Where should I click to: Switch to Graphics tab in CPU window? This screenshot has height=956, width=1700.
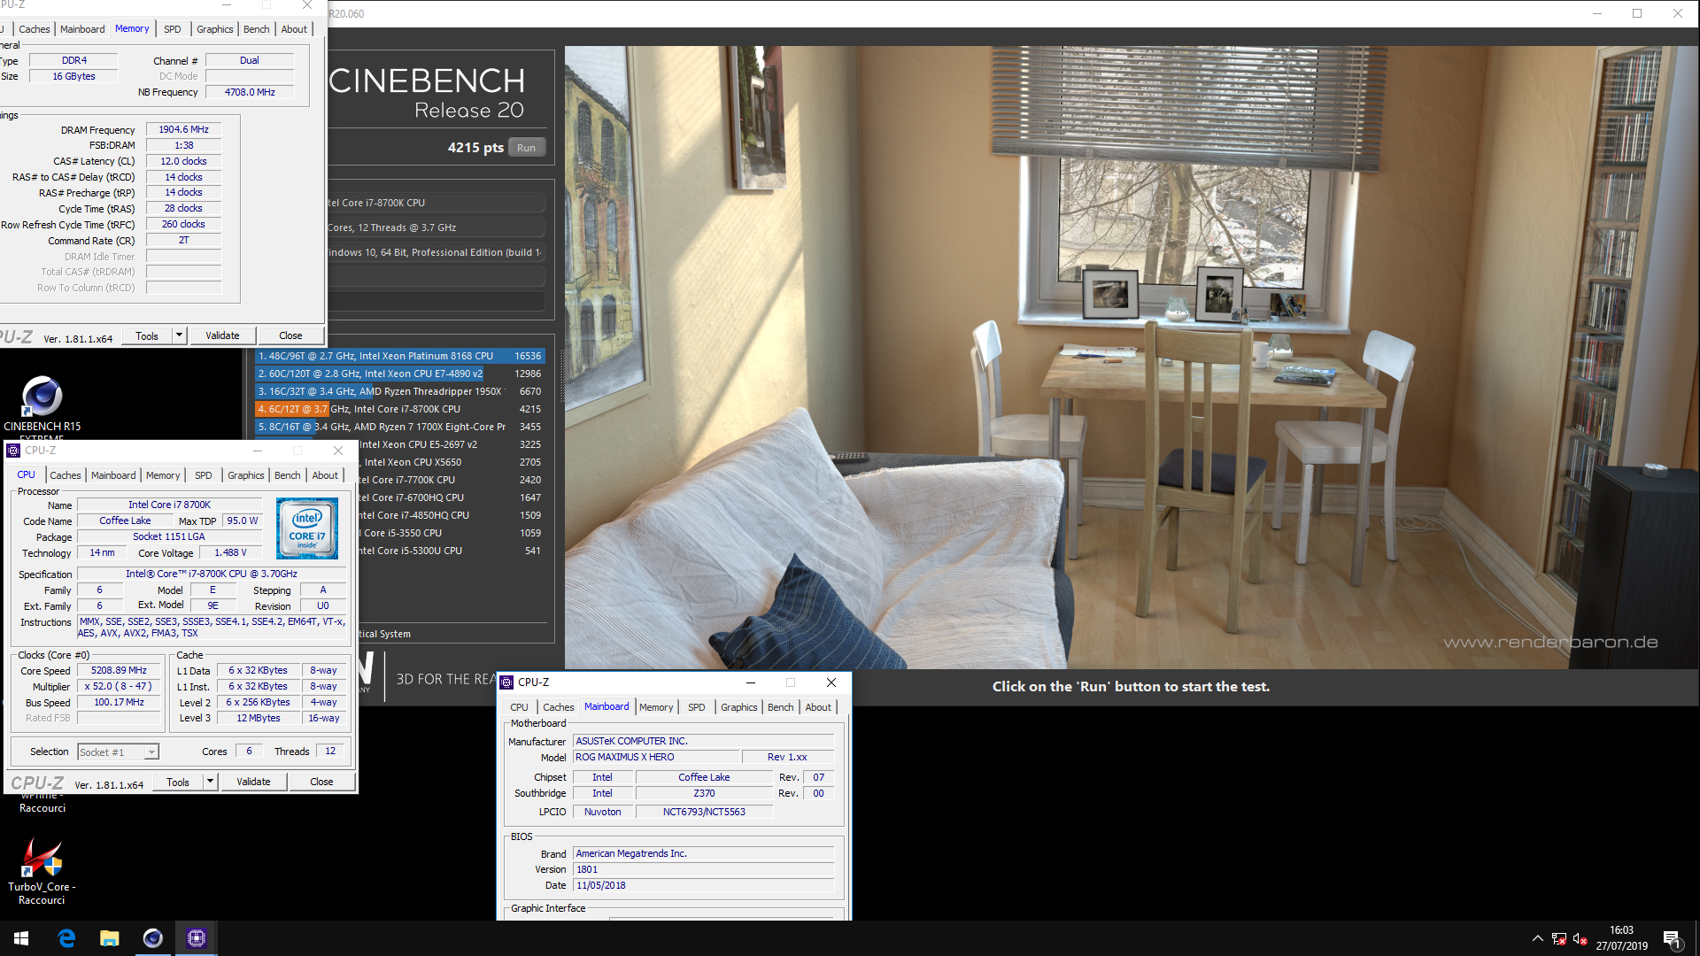tap(245, 475)
